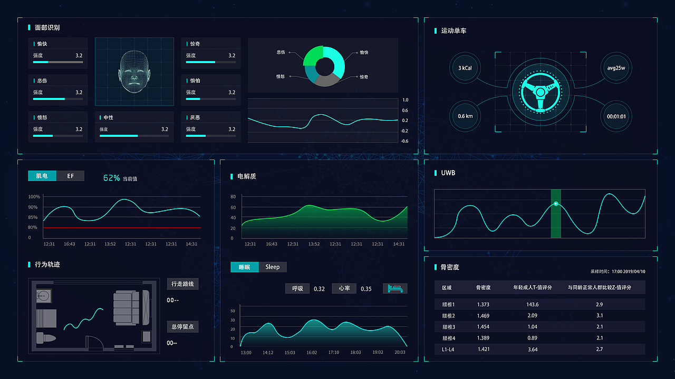Open the 3D face mesh image
The width and height of the screenshot is (675, 379).
pyautogui.click(x=134, y=72)
